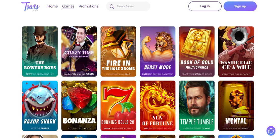Open Wanted Dead or a Wild
Screen dimensions: 277x138
[x=236, y=51]
